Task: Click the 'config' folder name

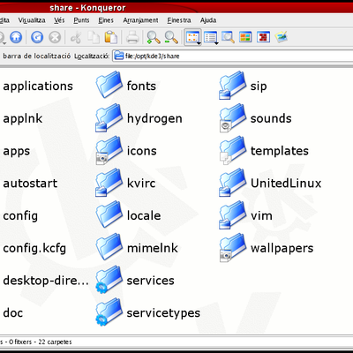Action: coord(20,216)
